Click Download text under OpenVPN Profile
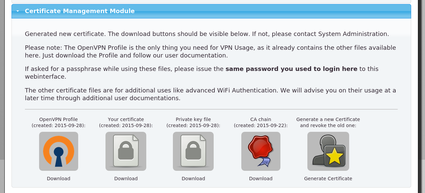The height and width of the screenshot is (193, 425). click(59, 179)
